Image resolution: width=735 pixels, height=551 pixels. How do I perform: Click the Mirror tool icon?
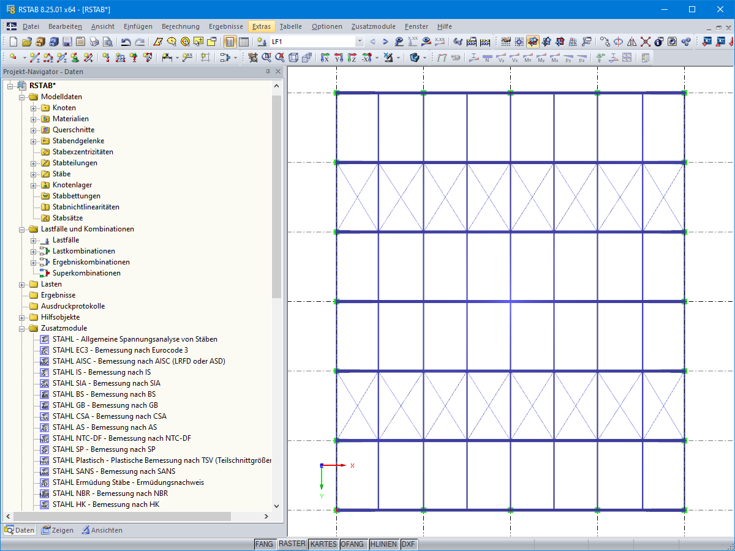[632, 42]
